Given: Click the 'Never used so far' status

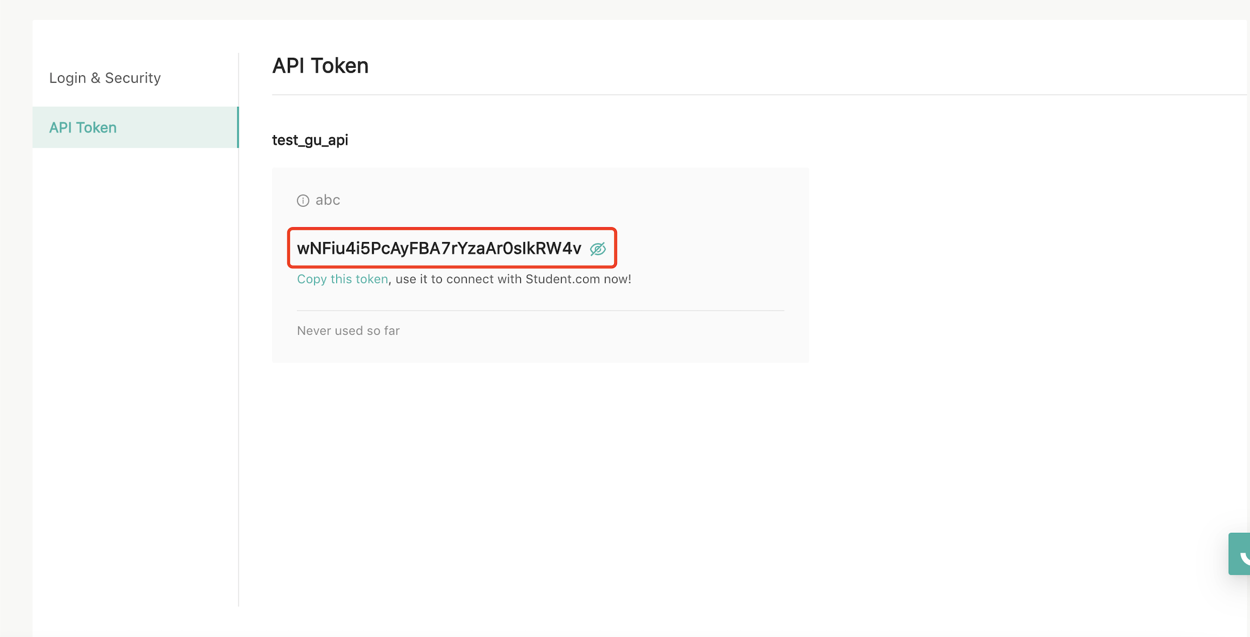Looking at the screenshot, I should click(x=348, y=331).
